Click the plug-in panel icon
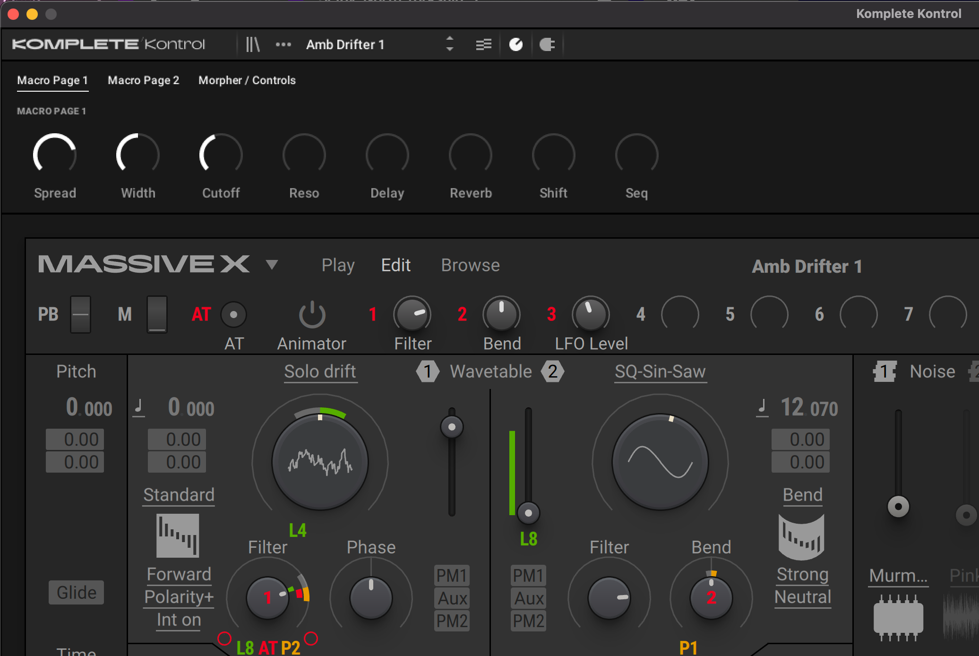Image resolution: width=979 pixels, height=656 pixels. (x=547, y=44)
